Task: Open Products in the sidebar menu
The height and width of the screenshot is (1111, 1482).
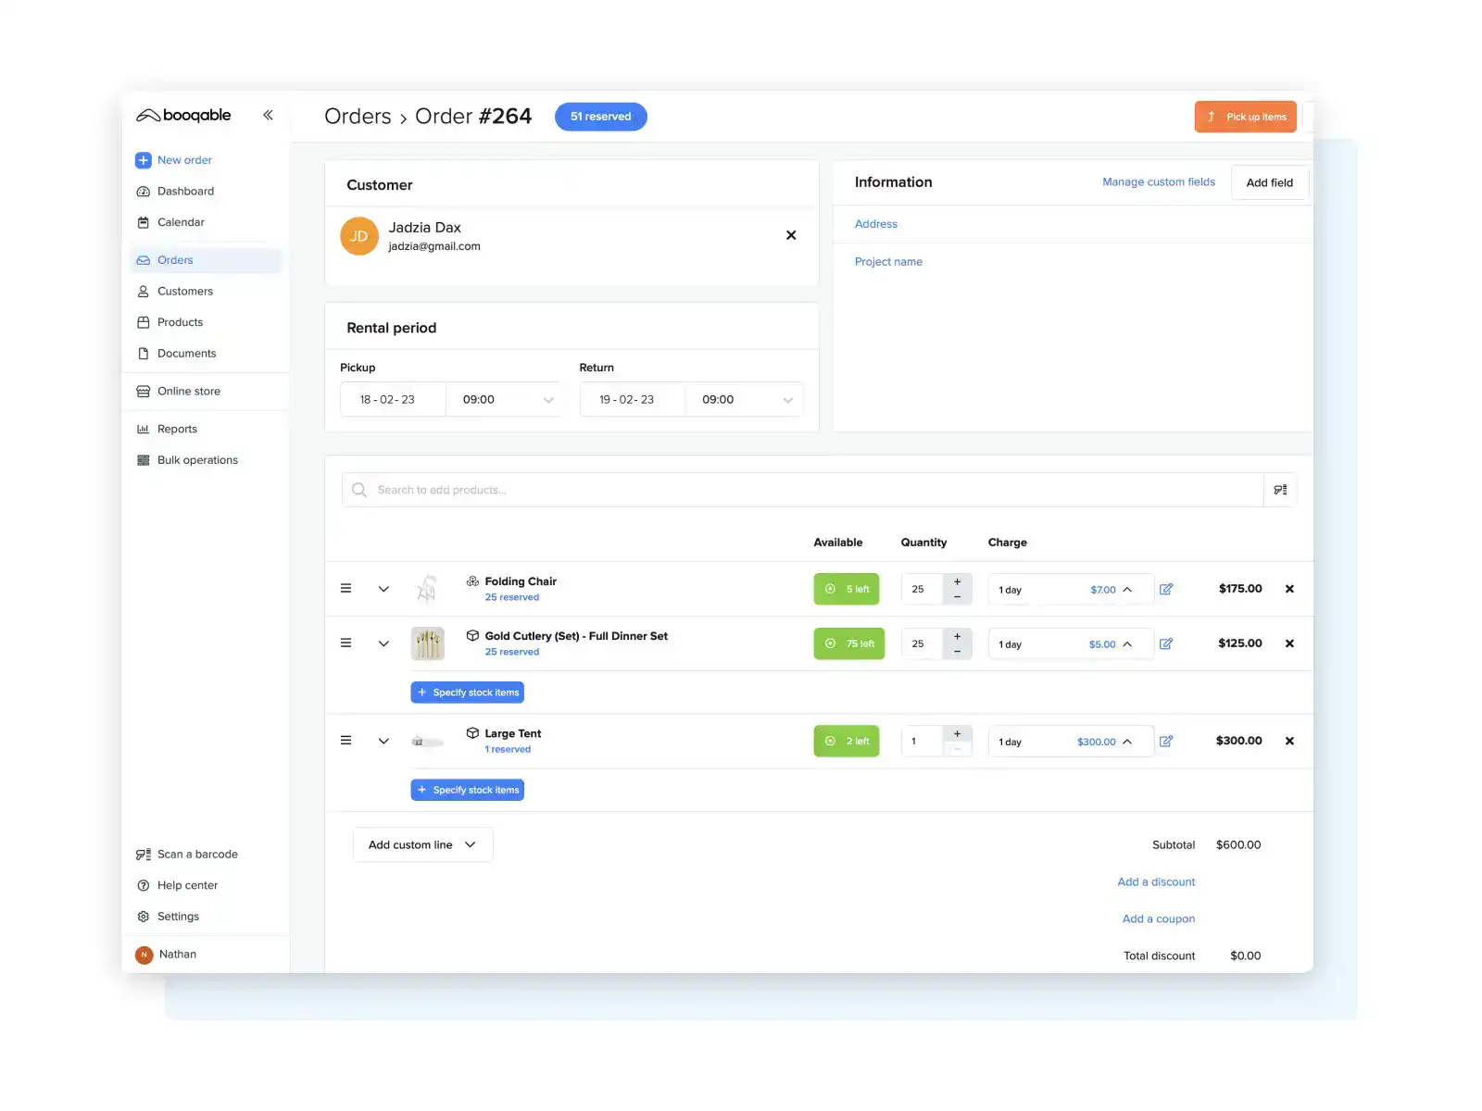Action: click(180, 322)
